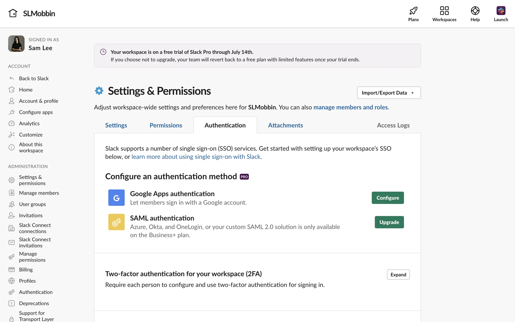Open Plans via rocket icon

[413, 11]
